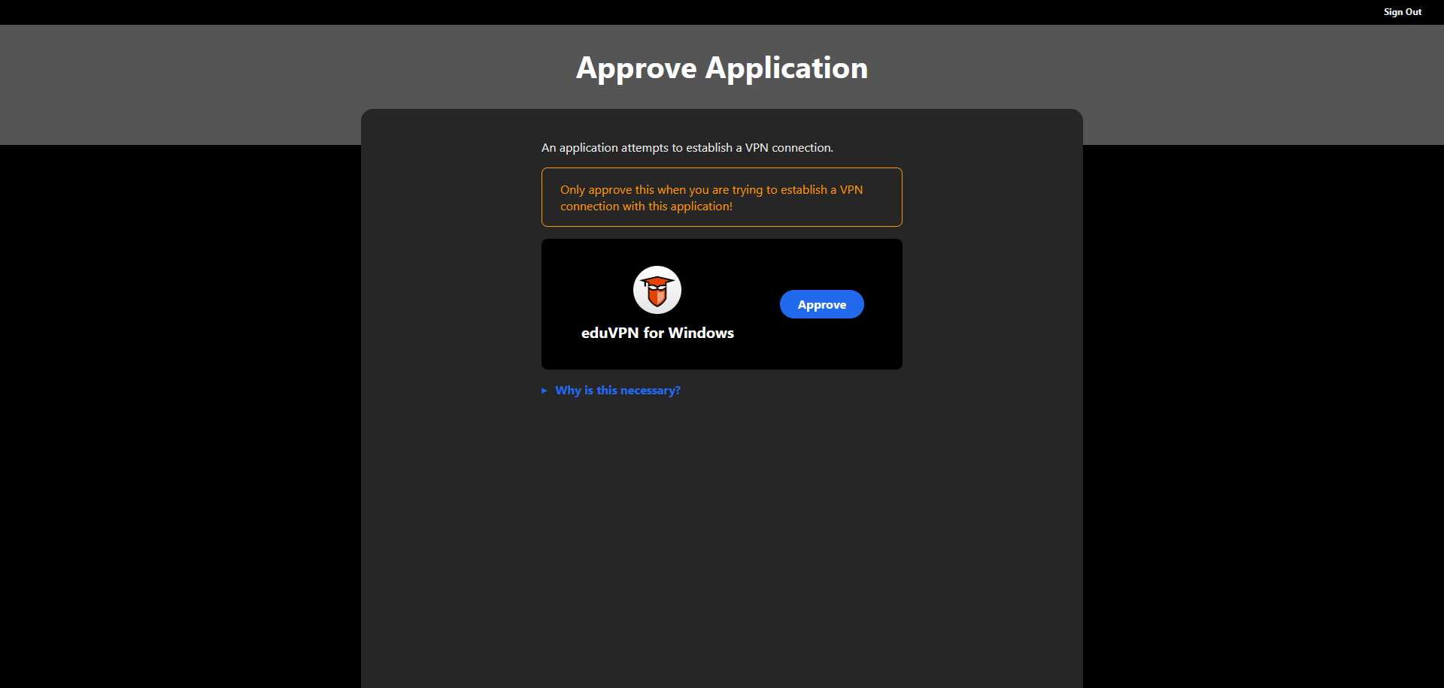Viewport: 1444px width, 688px height.
Task: Click the word "Windows" in the app name
Action: 700,333
